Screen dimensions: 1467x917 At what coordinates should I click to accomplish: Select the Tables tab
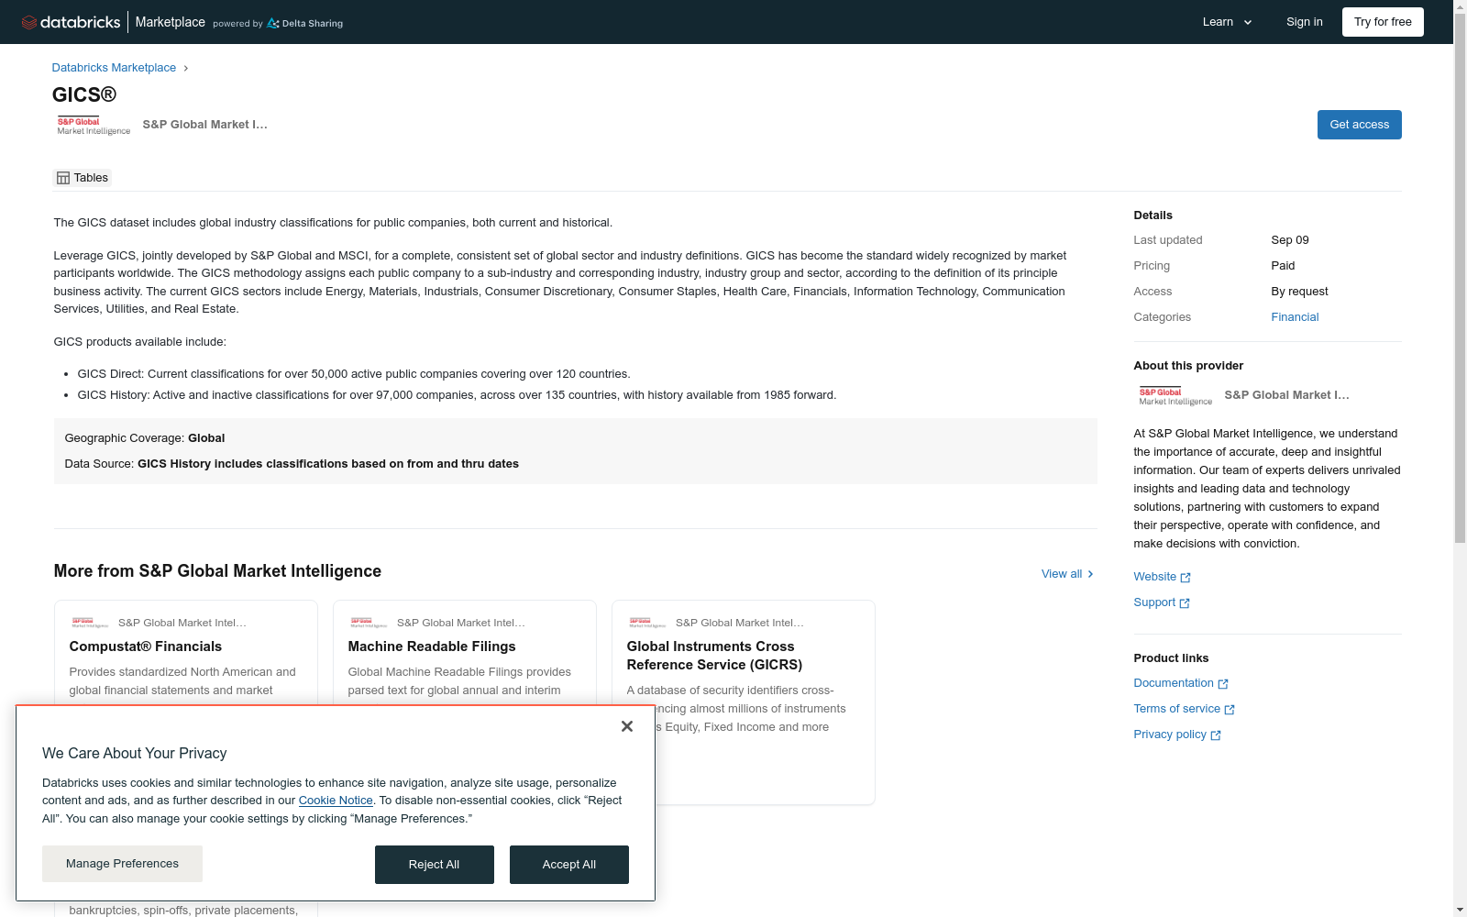[83, 178]
